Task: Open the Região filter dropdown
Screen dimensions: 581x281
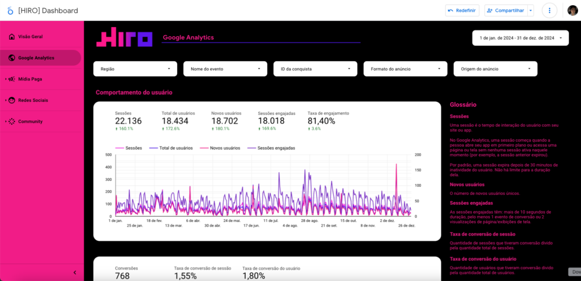Action: click(x=135, y=69)
